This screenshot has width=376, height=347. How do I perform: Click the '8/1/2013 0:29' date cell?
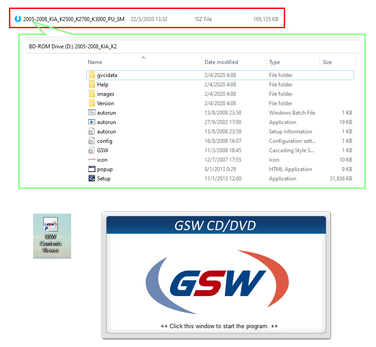[220, 169]
